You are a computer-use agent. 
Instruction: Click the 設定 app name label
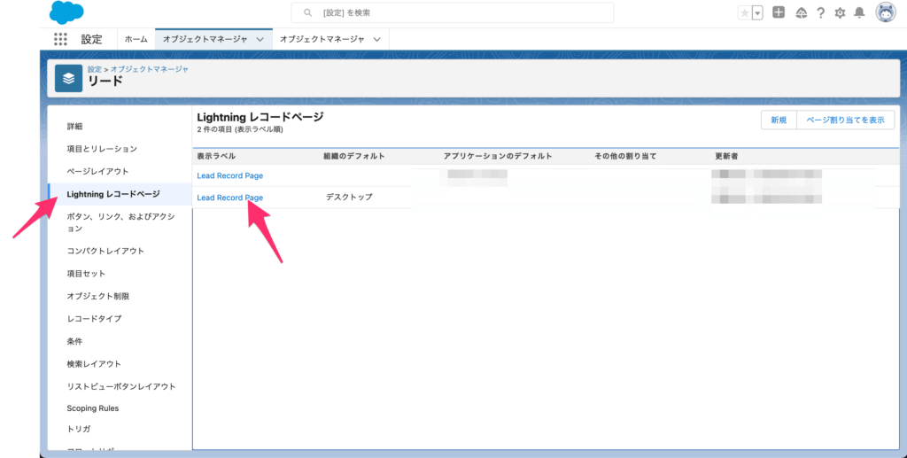coord(91,39)
